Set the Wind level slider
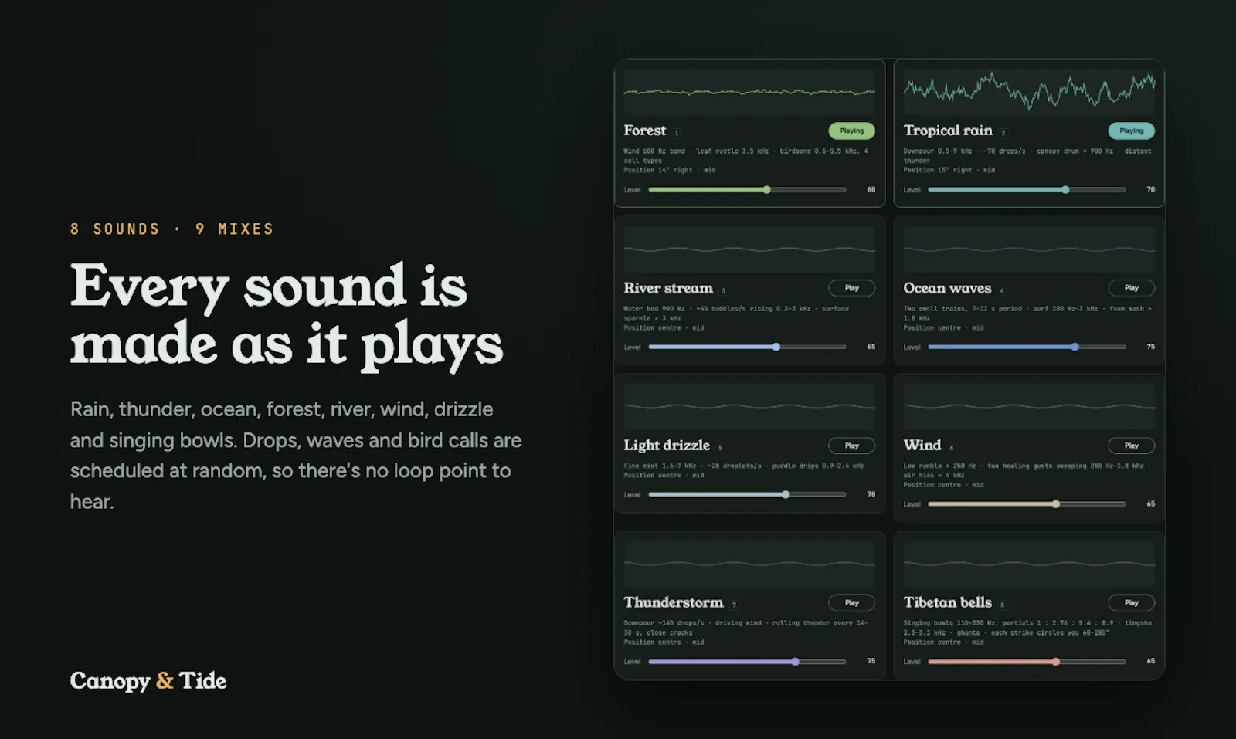This screenshot has height=739, width=1236. point(1027,503)
